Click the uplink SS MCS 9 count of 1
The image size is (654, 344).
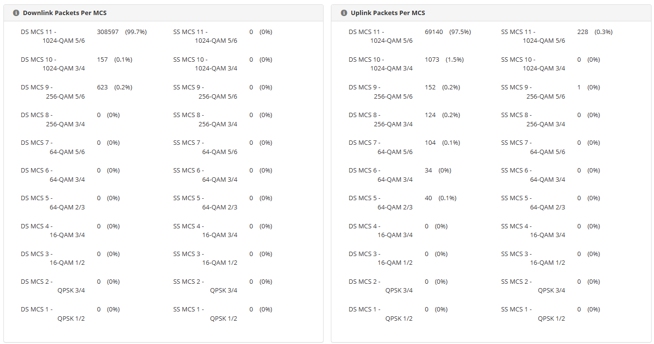click(x=579, y=87)
